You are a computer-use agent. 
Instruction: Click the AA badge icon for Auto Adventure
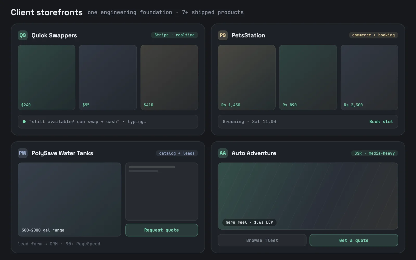(223, 153)
